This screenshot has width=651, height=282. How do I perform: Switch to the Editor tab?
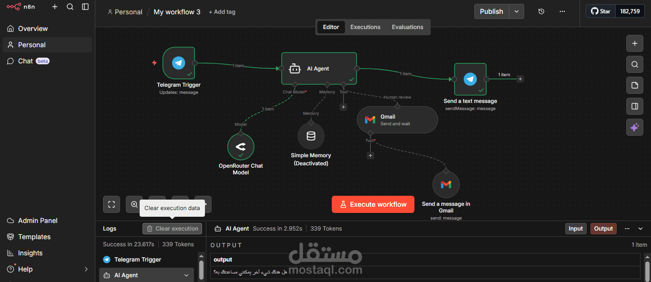[331, 27]
